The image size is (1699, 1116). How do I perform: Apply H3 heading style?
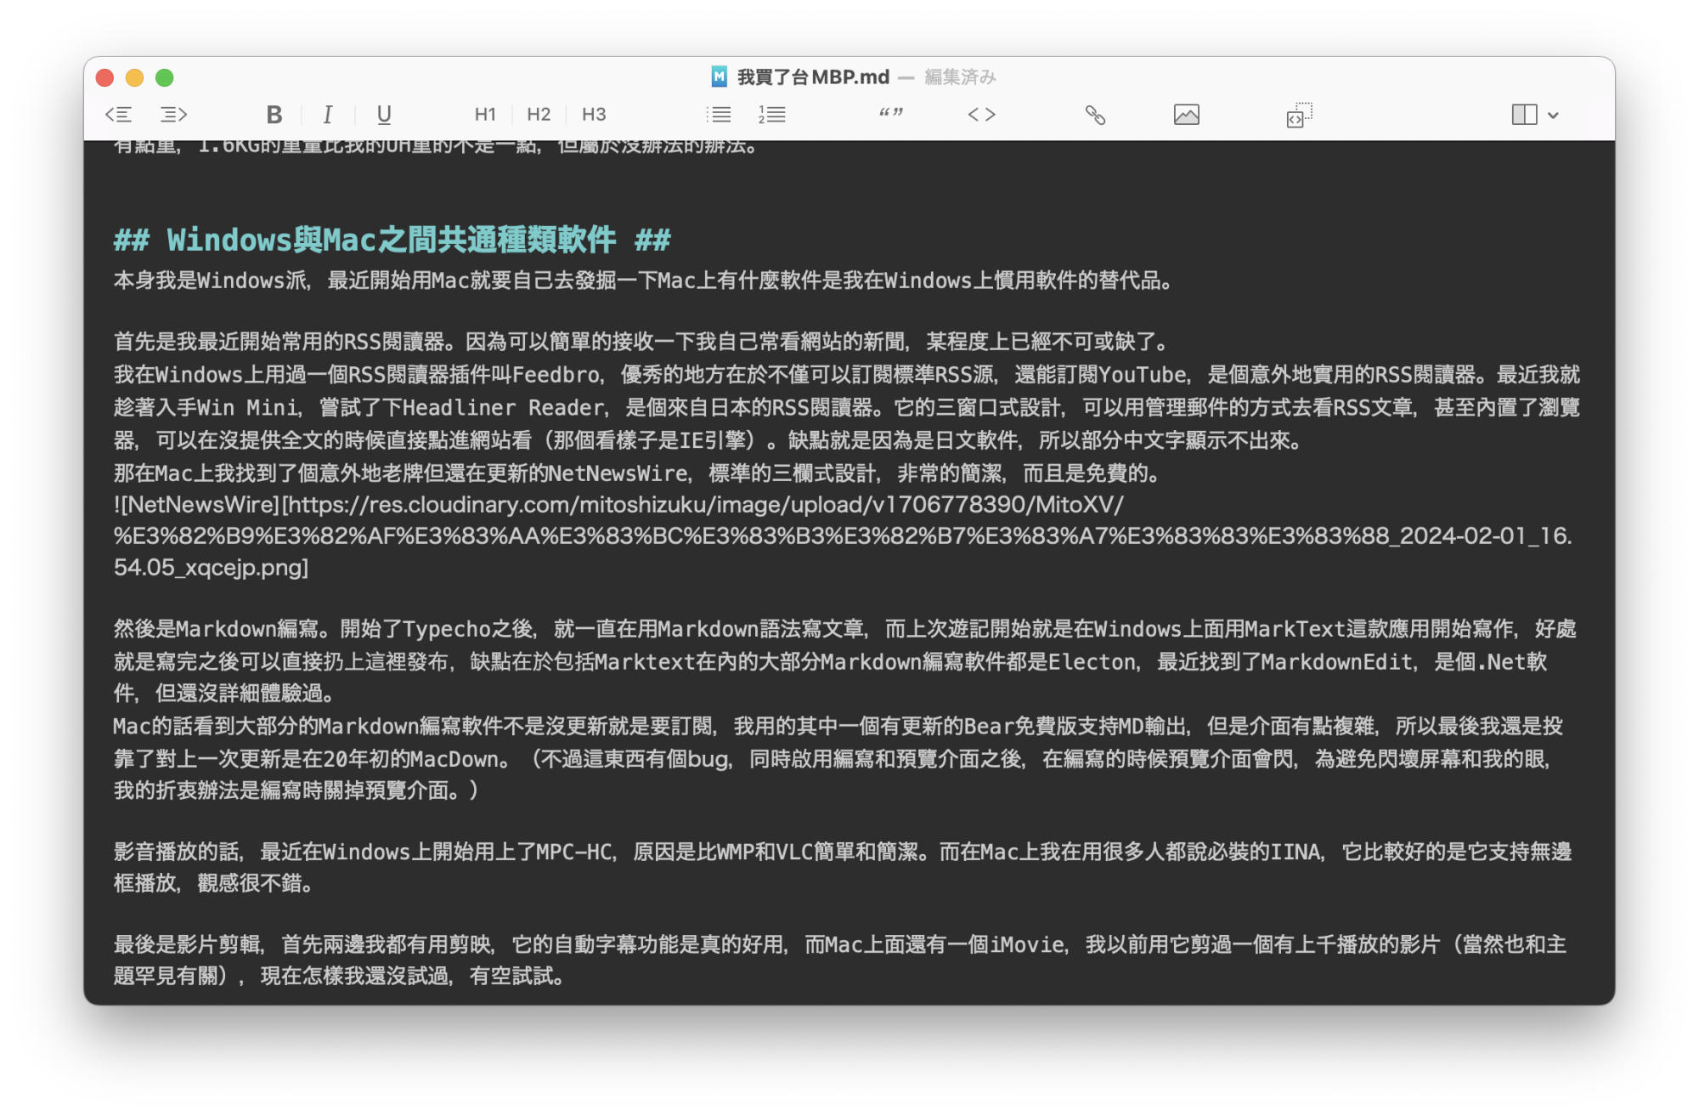[592, 113]
